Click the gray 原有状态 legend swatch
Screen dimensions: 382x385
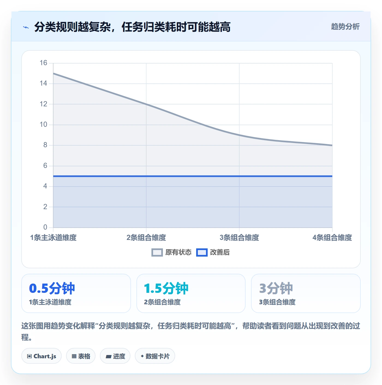[x=157, y=252]
